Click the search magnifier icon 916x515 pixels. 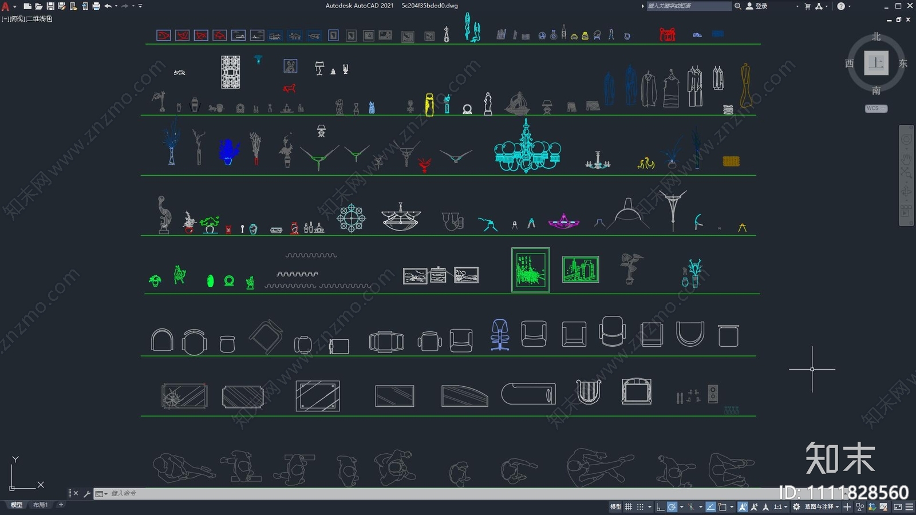point(738,6)
